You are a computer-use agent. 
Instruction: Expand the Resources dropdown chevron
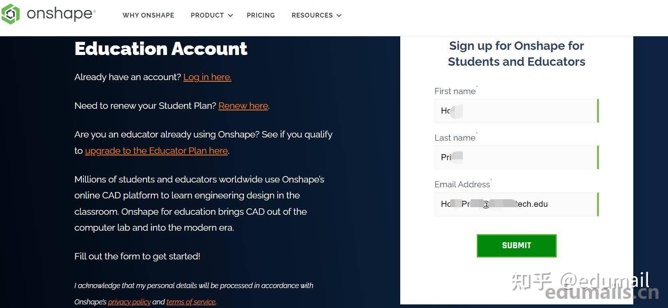coord(339,16)
